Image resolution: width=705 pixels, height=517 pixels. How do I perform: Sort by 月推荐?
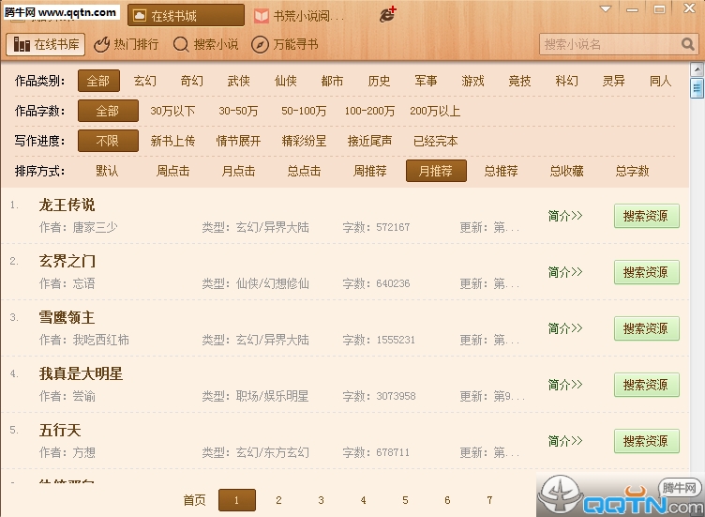tap(436, 171)
